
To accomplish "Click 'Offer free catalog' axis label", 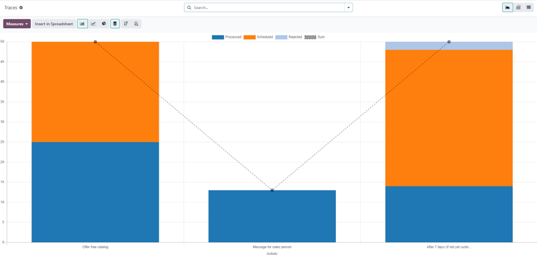I will pos(95,247).
